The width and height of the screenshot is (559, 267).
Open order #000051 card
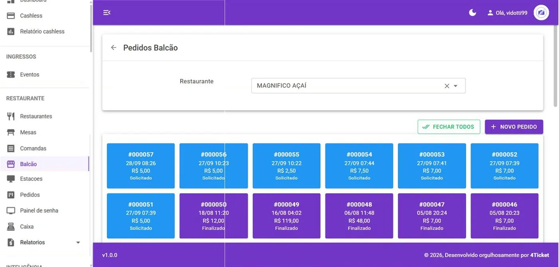tap(141, 216)
